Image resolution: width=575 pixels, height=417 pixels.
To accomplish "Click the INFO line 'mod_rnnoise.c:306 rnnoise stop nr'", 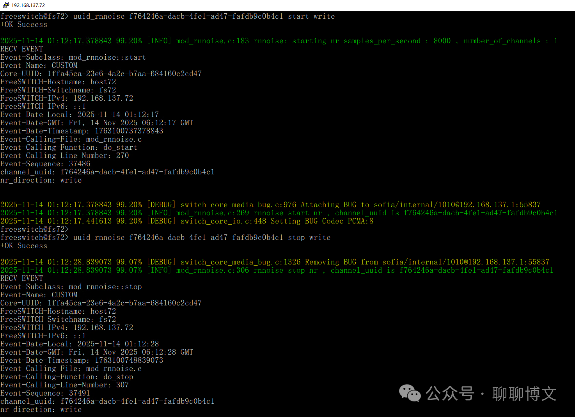I will [277, 270].
